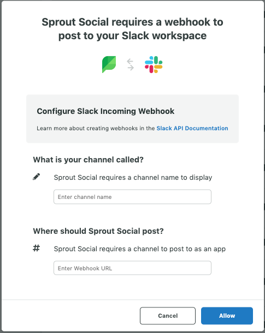
Task: Click the blue Allow button
Action: tap(227, 316)
